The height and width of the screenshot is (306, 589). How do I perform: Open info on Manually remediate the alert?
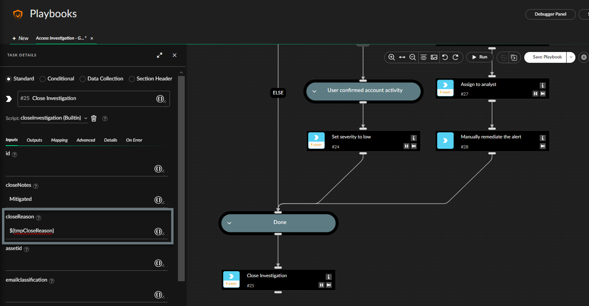pos(543,138)
